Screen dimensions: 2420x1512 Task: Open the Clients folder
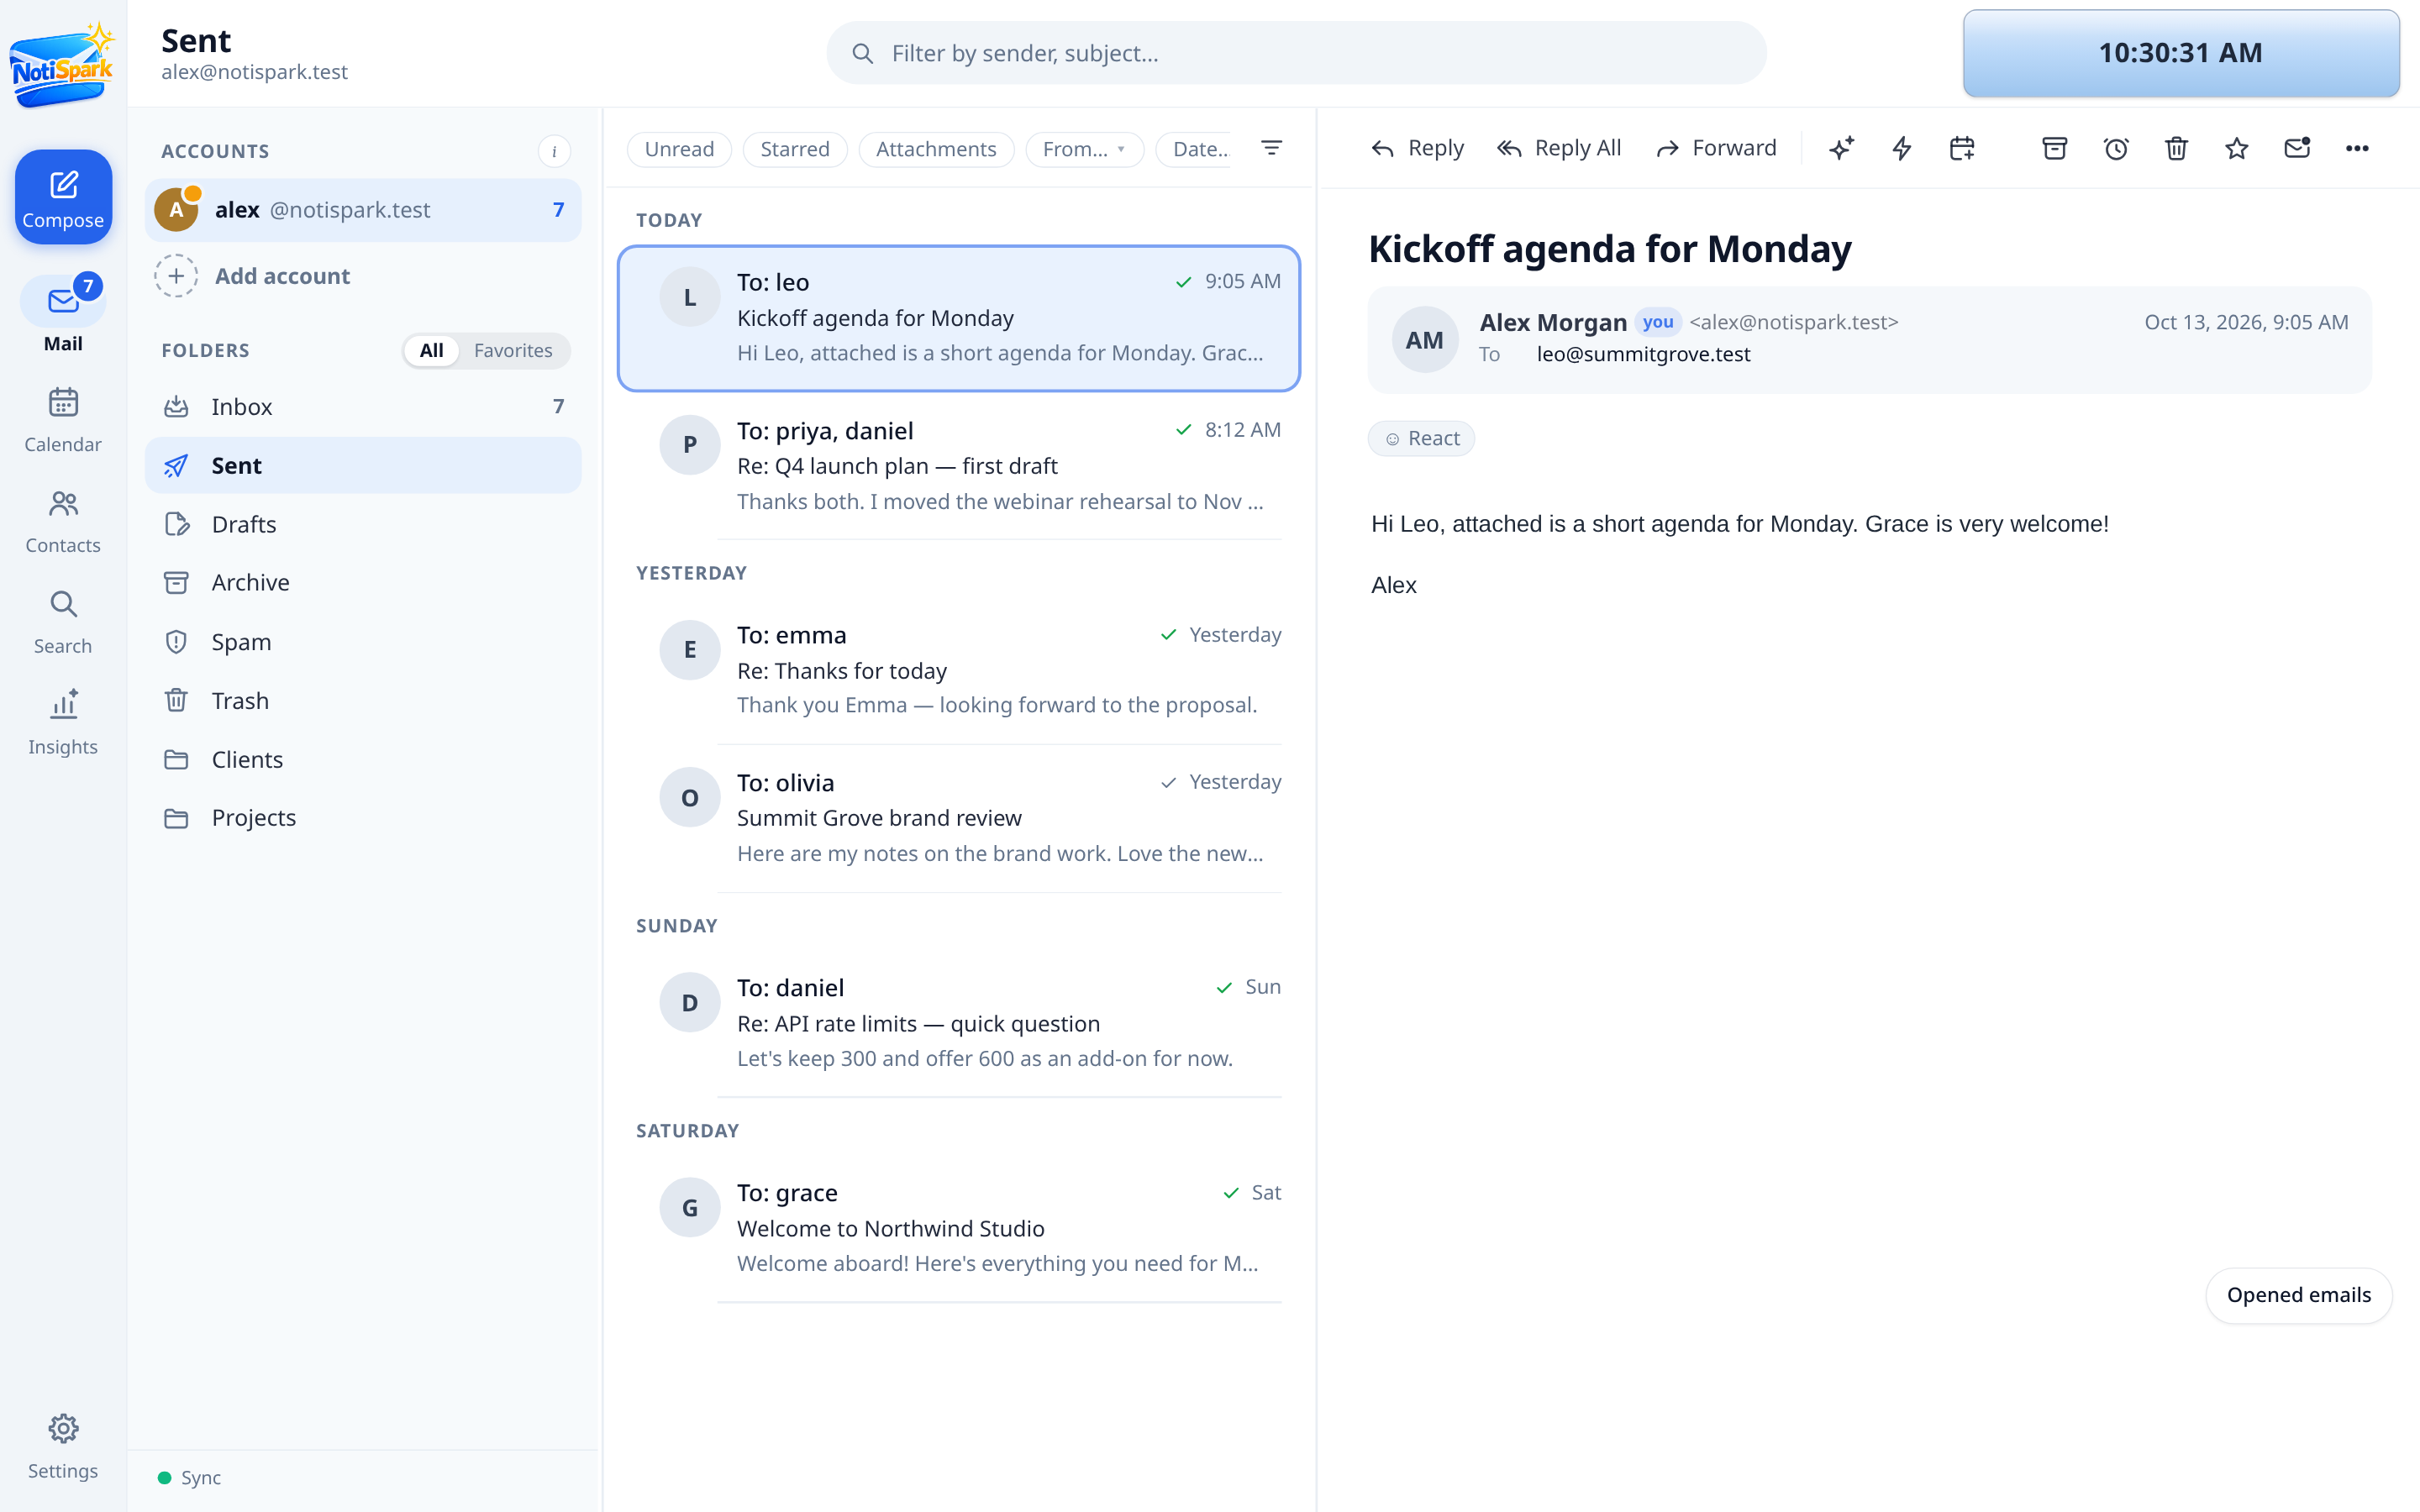point(363,759)
